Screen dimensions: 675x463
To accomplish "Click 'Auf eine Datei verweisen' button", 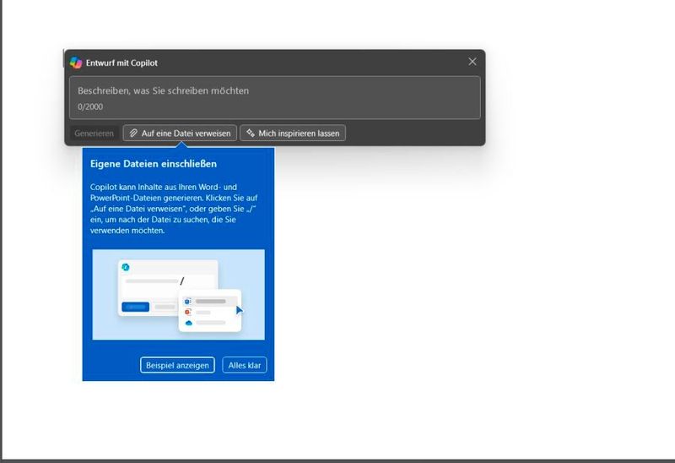I will (180, 133).
